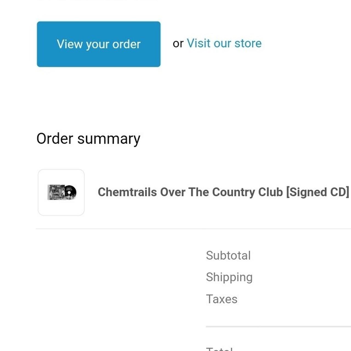Click the Subtotal label
The image size is (351, 351).
[x=228, y=255]
